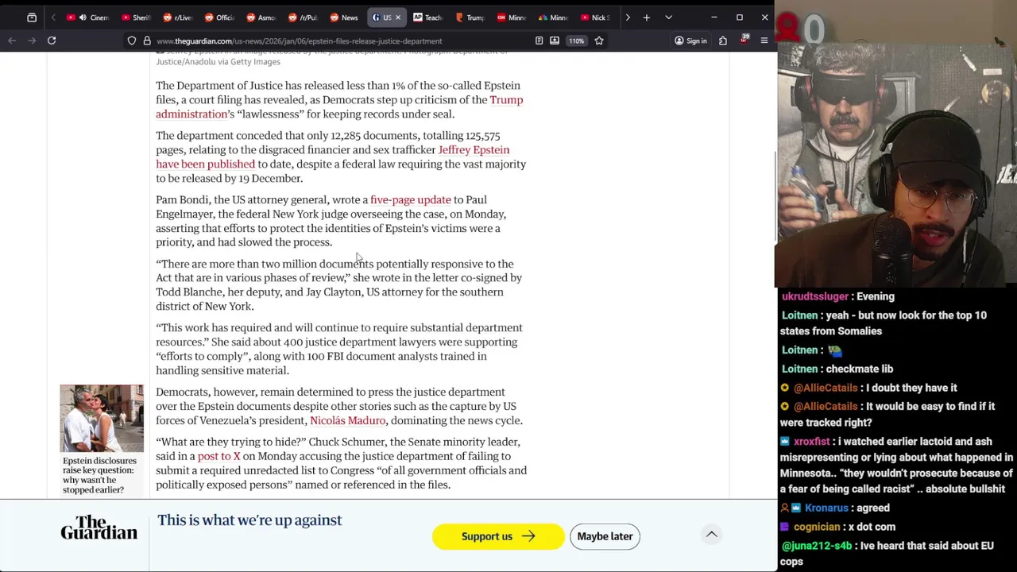The image size is (1017, 572).
Task: Toggle reader view icon
Action: click(539, 41)
